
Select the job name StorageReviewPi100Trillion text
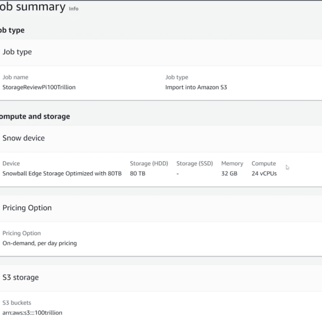pos(39,88)
